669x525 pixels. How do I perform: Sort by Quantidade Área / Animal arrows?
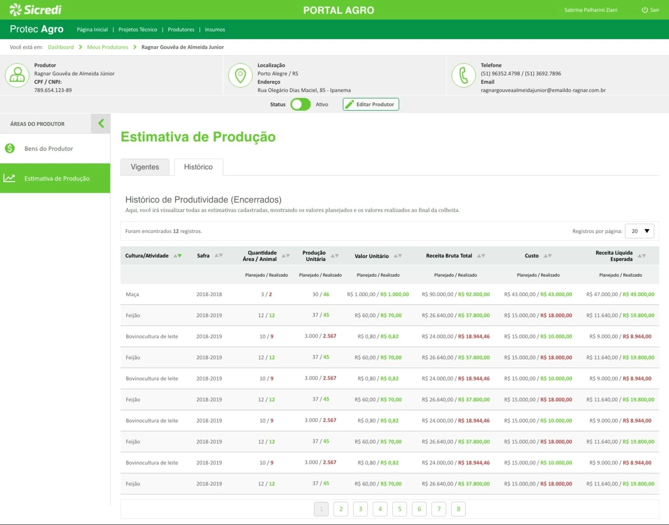click(286, 256)
